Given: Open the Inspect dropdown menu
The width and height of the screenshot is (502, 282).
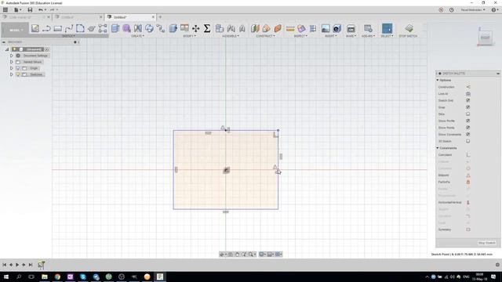Looking at the screenshot, I should click(x=300, y=36).
